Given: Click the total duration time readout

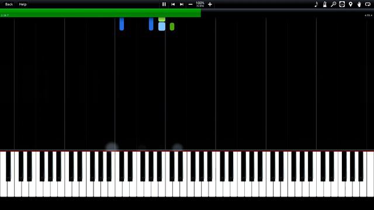Looking at the screenshot, I should [368, 16].
